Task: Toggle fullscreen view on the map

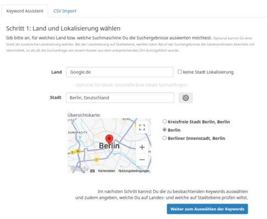Action: coord(142,128)
